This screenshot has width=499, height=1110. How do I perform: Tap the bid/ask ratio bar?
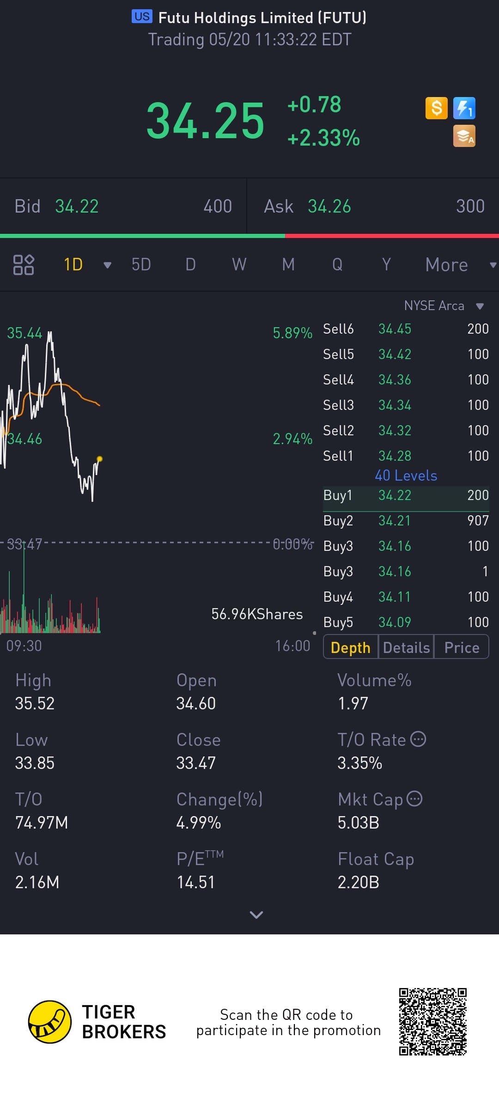coord(249,236)
